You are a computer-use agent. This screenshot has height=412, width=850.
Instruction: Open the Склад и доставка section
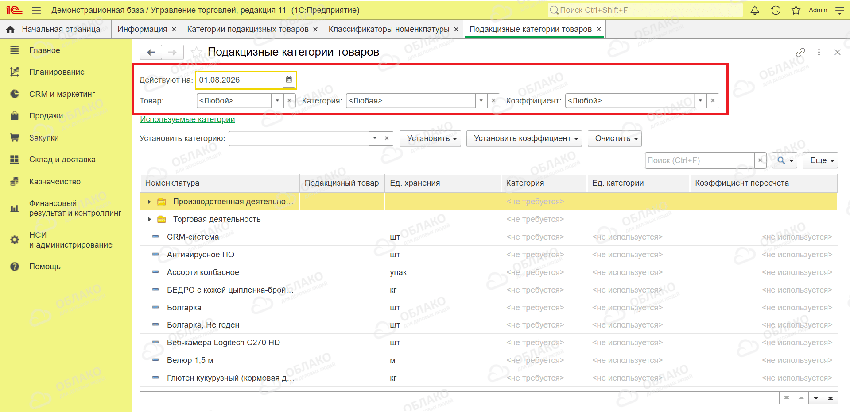tap(62, 160)
